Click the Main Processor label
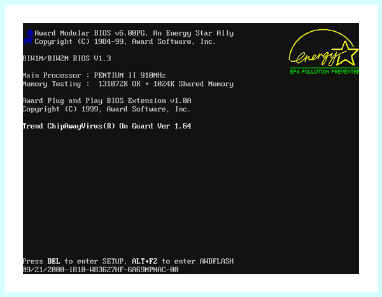Image resolution: width=382 pixels, height=297 pixels. (x=52, y=75)
